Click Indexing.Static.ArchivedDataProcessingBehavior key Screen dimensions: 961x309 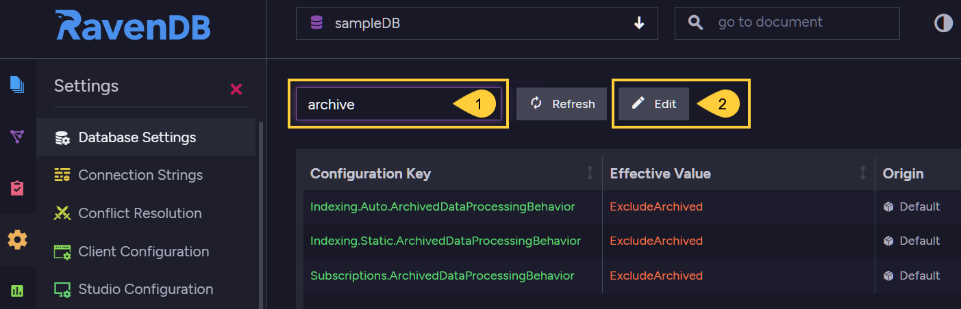[445, 241]
